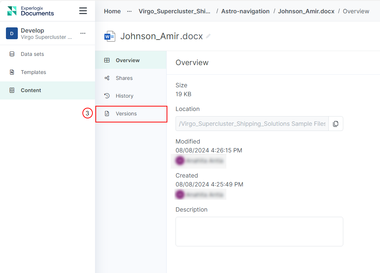
Task: Click the Location path field
Action: pyautogui.click(x=252, y=124)
